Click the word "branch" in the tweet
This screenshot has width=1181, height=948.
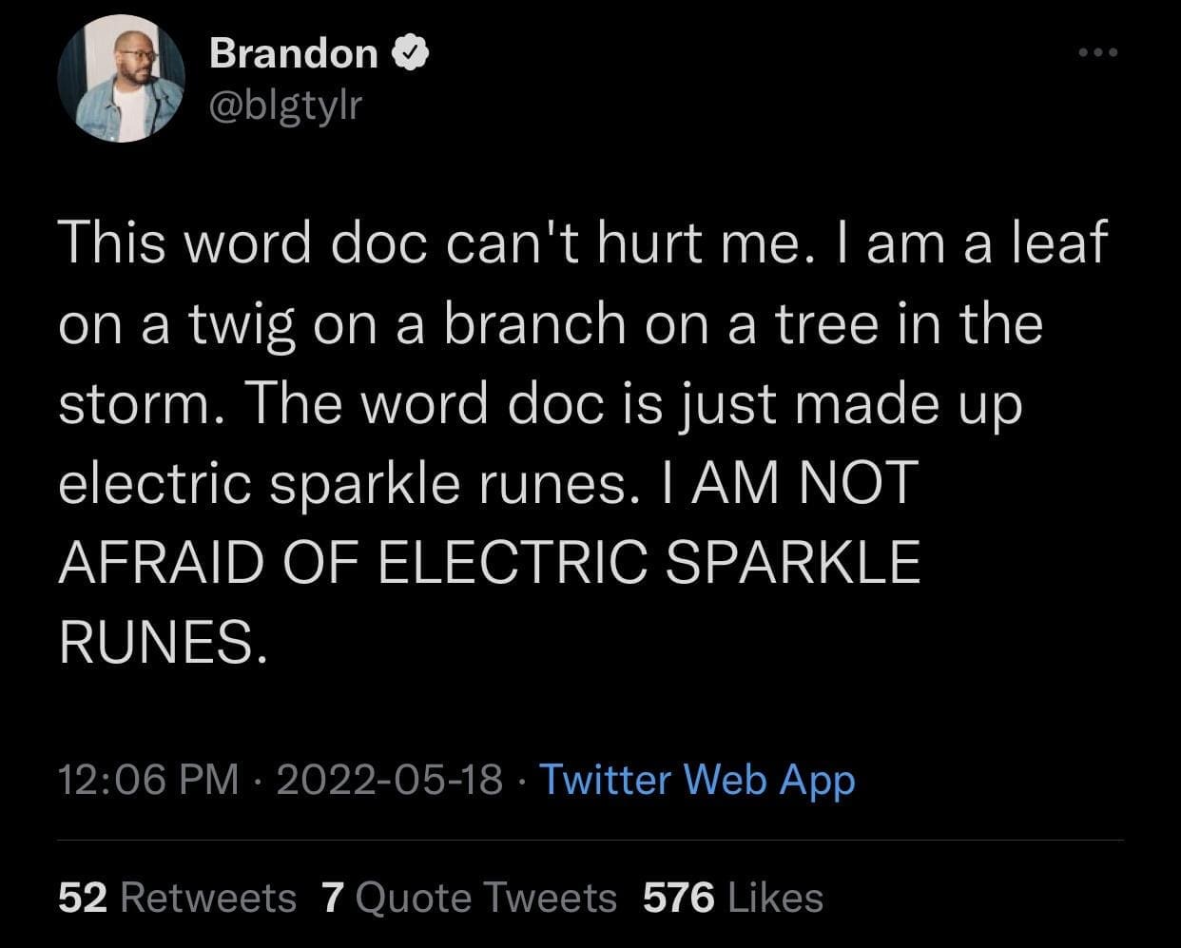tap(536, 324)
